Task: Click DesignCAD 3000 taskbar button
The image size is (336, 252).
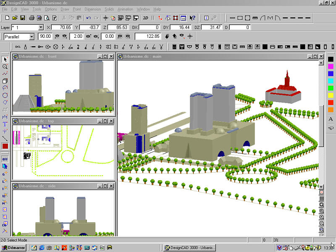Action: click(x=189, y=248)
